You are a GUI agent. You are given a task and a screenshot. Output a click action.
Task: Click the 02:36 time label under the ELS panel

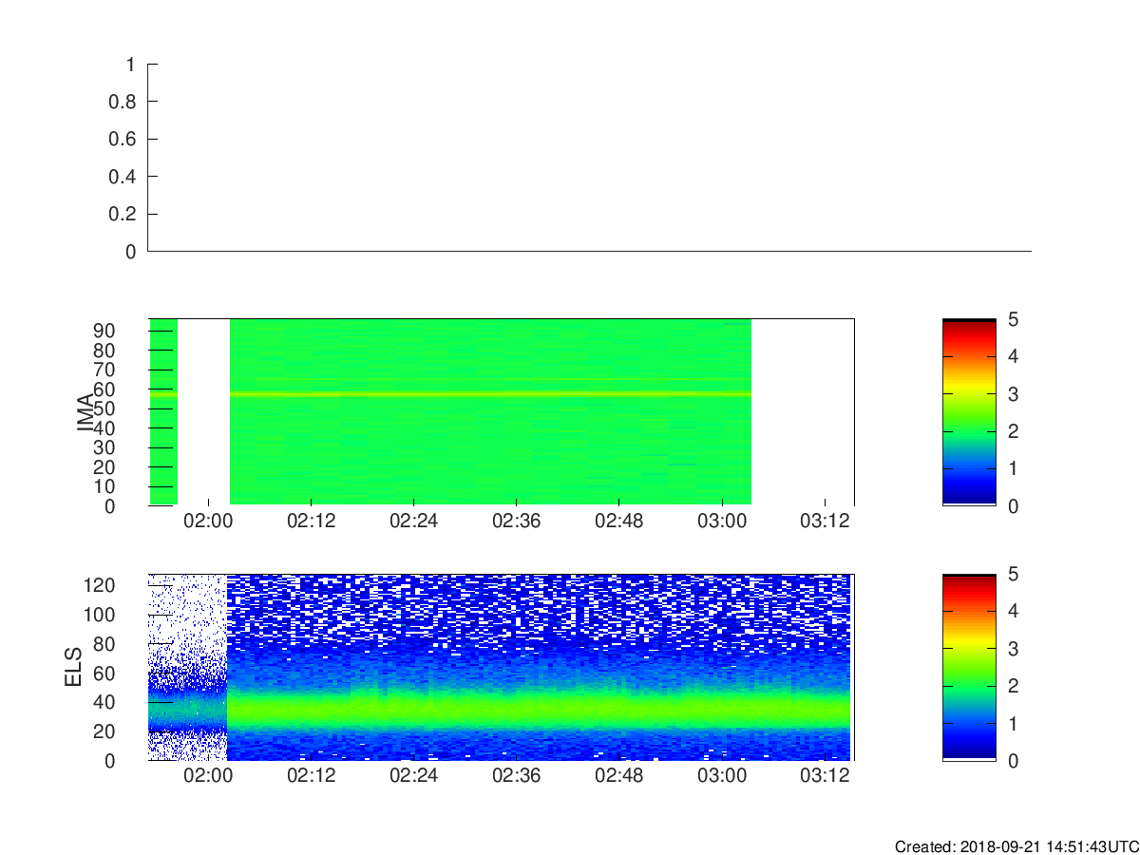(x=516, y=776)
